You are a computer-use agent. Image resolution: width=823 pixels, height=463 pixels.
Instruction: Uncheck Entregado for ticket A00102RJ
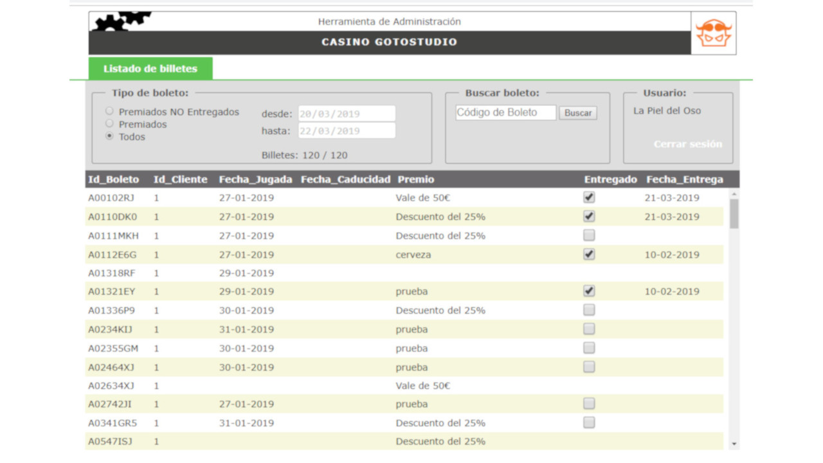pos(589,197)
